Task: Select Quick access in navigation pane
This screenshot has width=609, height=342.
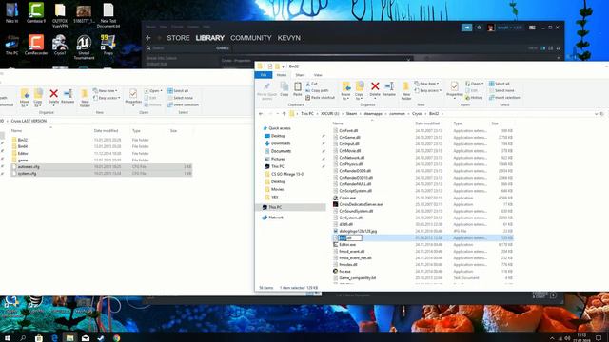Action: (x=279, y=128)
